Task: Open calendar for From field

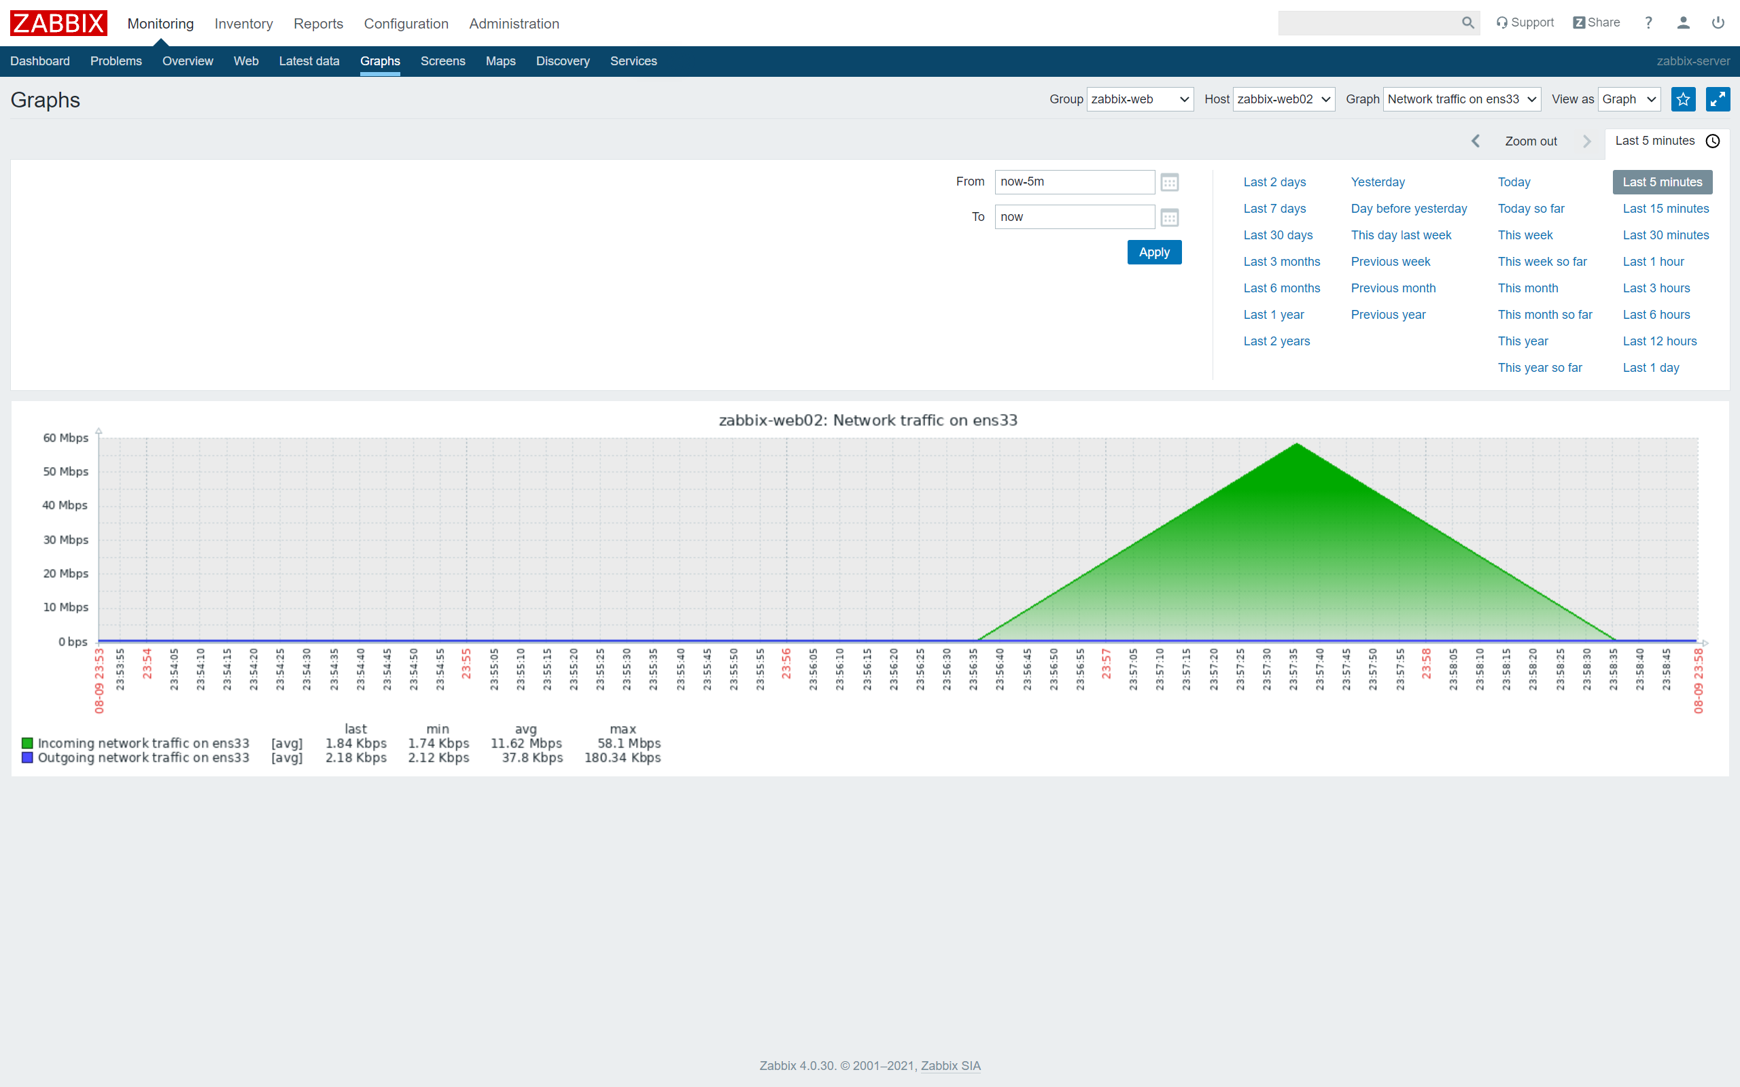Action: pos(1169,183)
